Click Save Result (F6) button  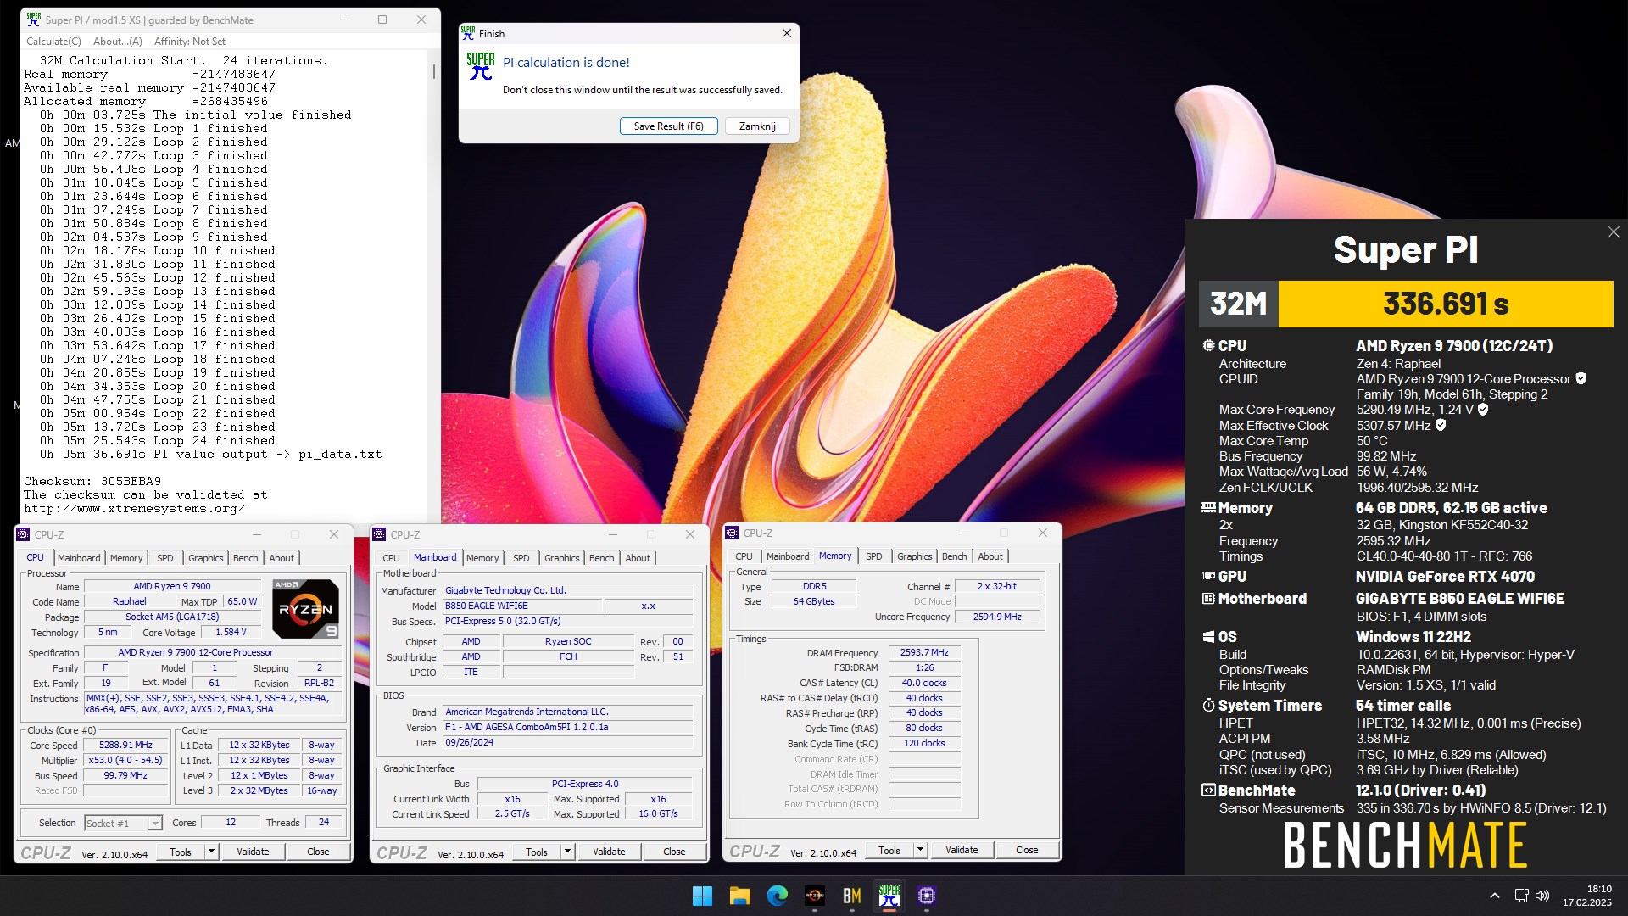[x=669, y=126]
